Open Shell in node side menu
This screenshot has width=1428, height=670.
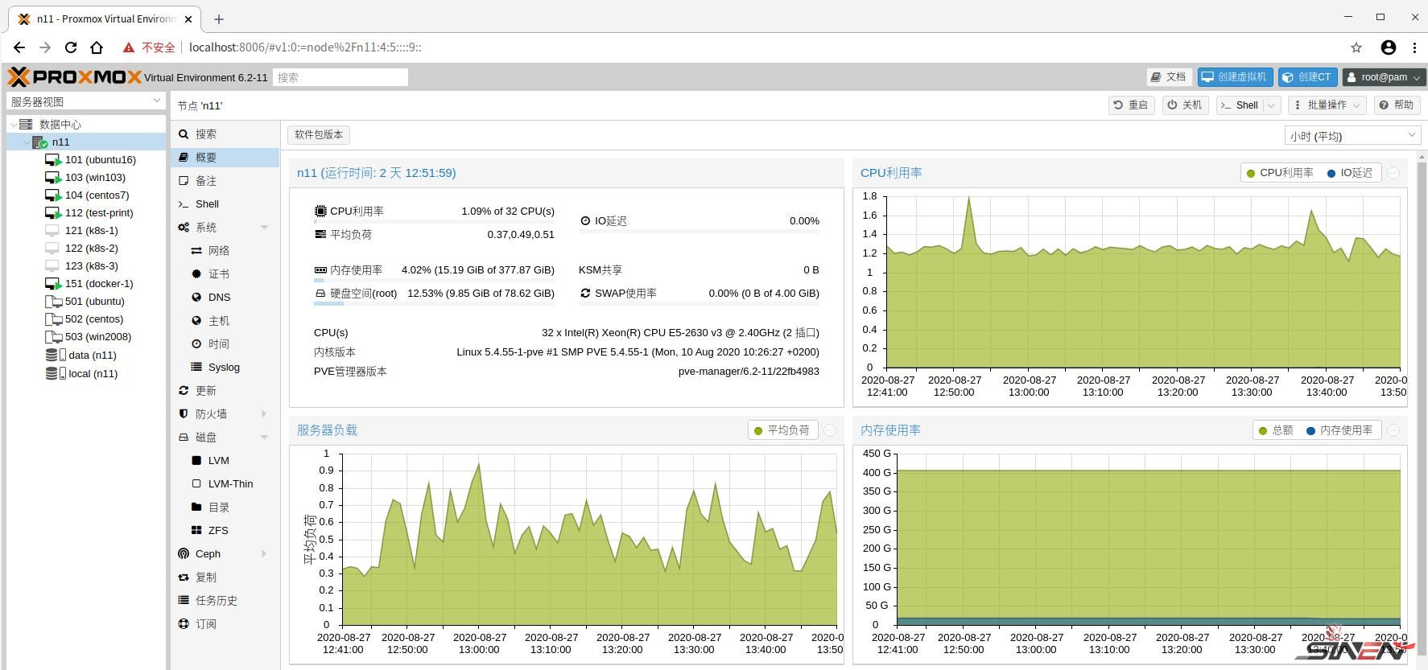point(207,204)
